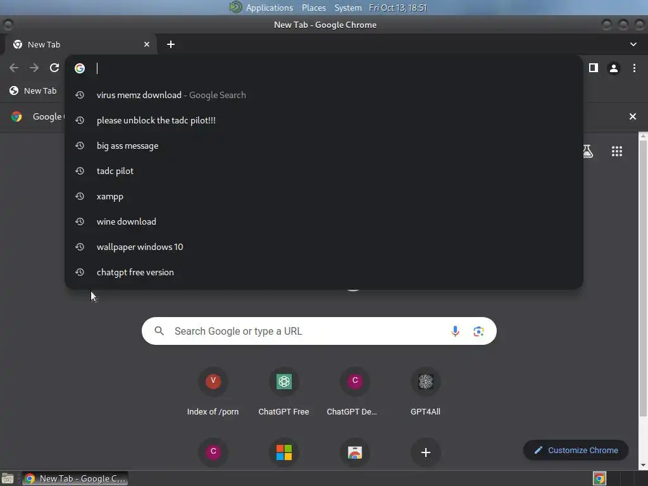Start voice search with microphone icon
The image size is (648, 486).
455,331
